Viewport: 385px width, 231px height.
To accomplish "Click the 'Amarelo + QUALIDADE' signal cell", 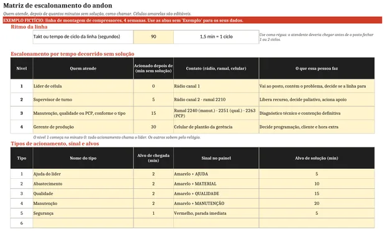I will pos(216,194).
